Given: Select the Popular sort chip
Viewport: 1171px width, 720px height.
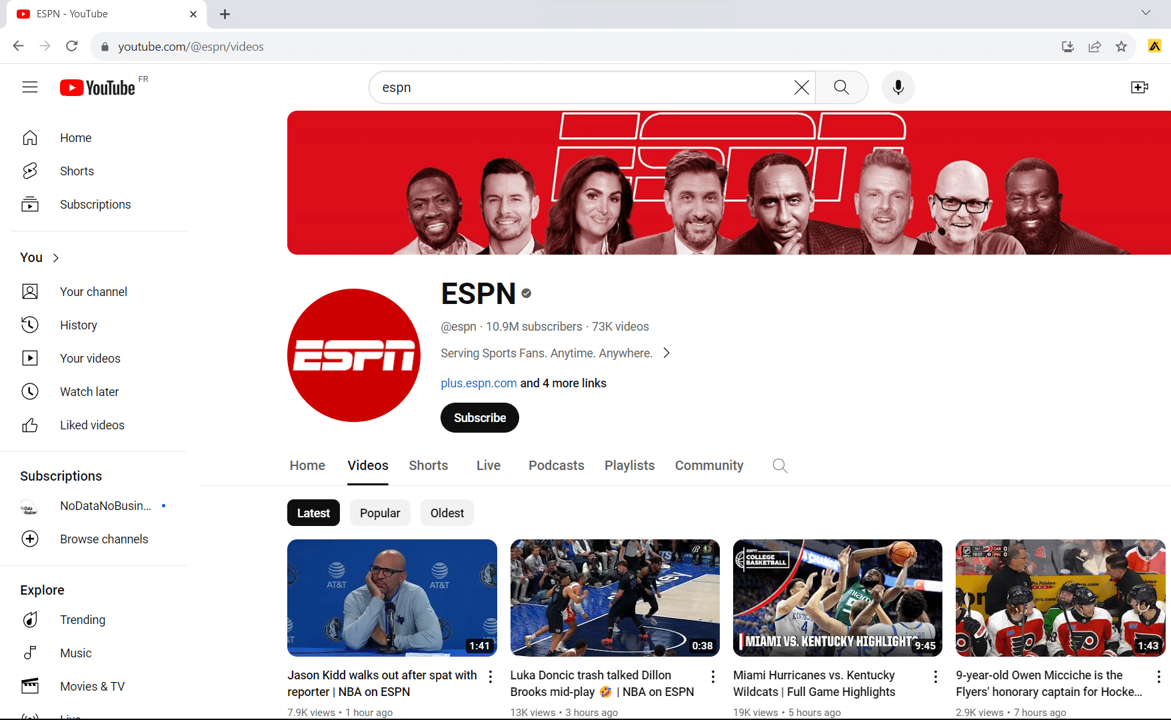Looking at the screenshot, I should click(x=380, y=513).
